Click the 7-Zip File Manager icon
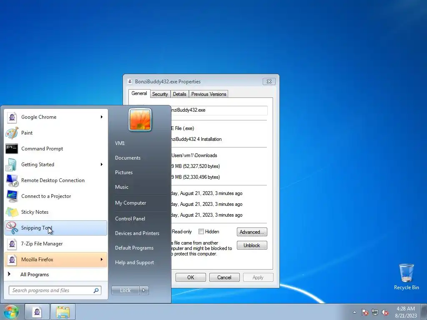The image size is (427, 320). pyautogui.click(x=12, y=243)
